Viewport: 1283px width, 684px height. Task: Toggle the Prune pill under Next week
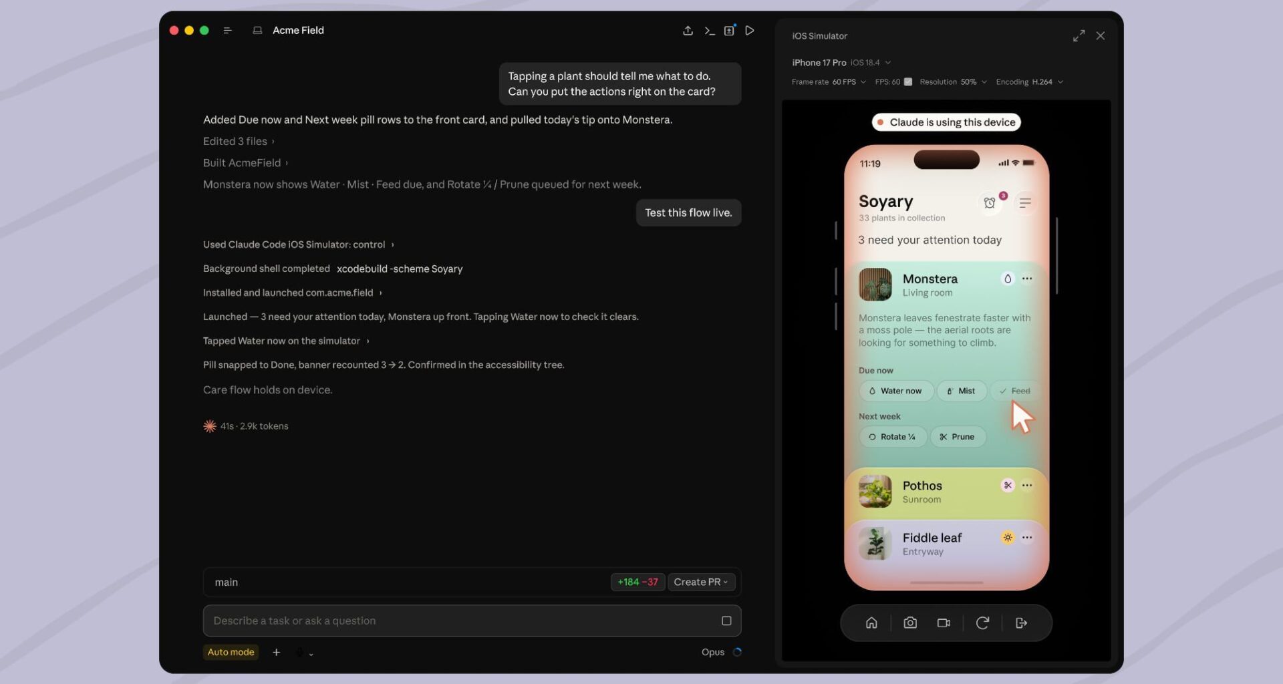[x=958, y=437]
